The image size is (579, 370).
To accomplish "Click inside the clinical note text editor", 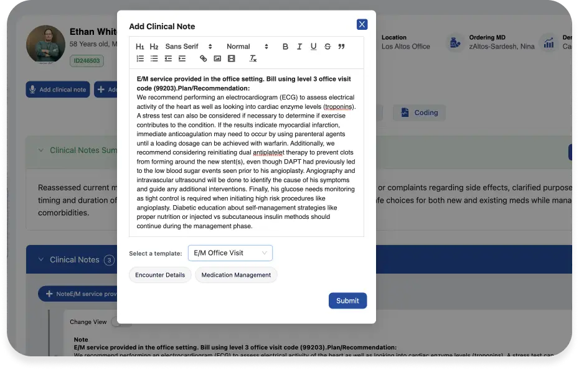I will point(246,155).
